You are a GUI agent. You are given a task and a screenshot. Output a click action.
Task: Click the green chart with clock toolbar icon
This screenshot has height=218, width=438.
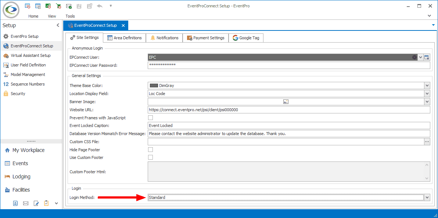(48, 6)
